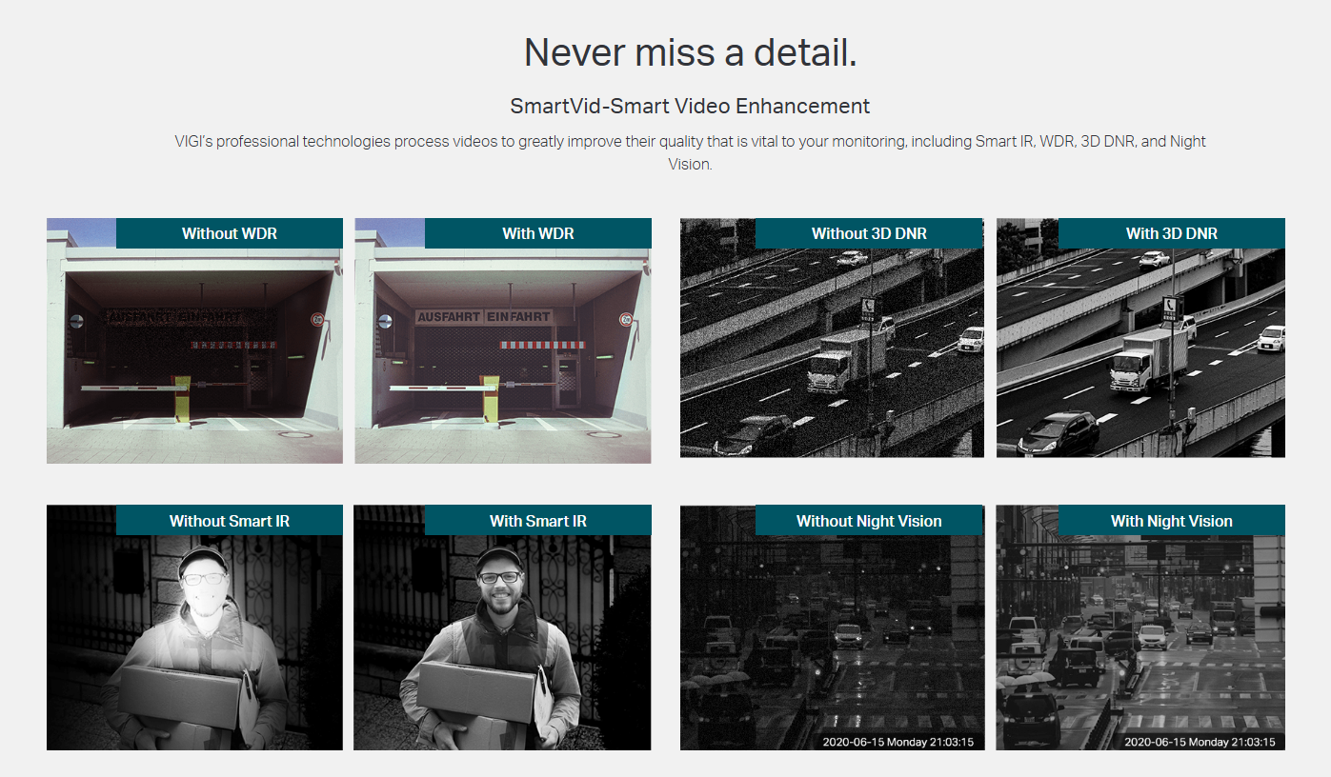
Task: Select the 'With Night Vision' label banner
Action: point(1171,521)
